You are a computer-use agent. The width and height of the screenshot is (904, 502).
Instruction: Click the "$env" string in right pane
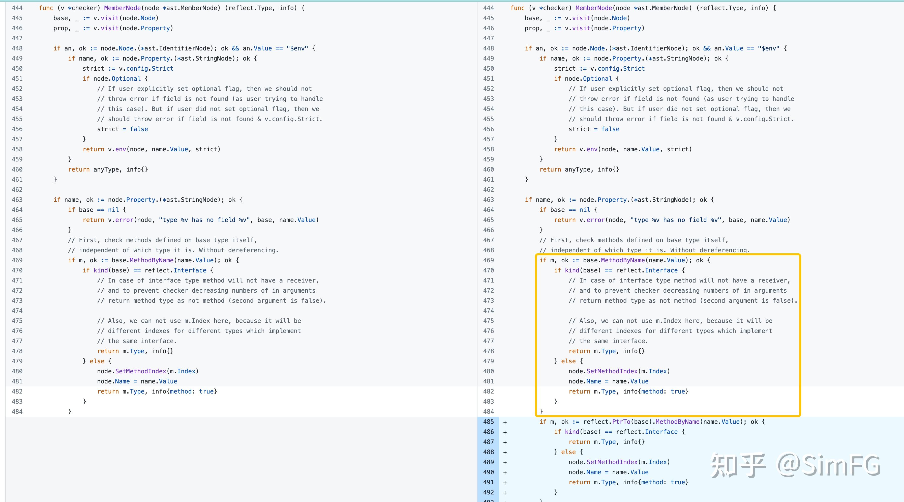[768, 48]
